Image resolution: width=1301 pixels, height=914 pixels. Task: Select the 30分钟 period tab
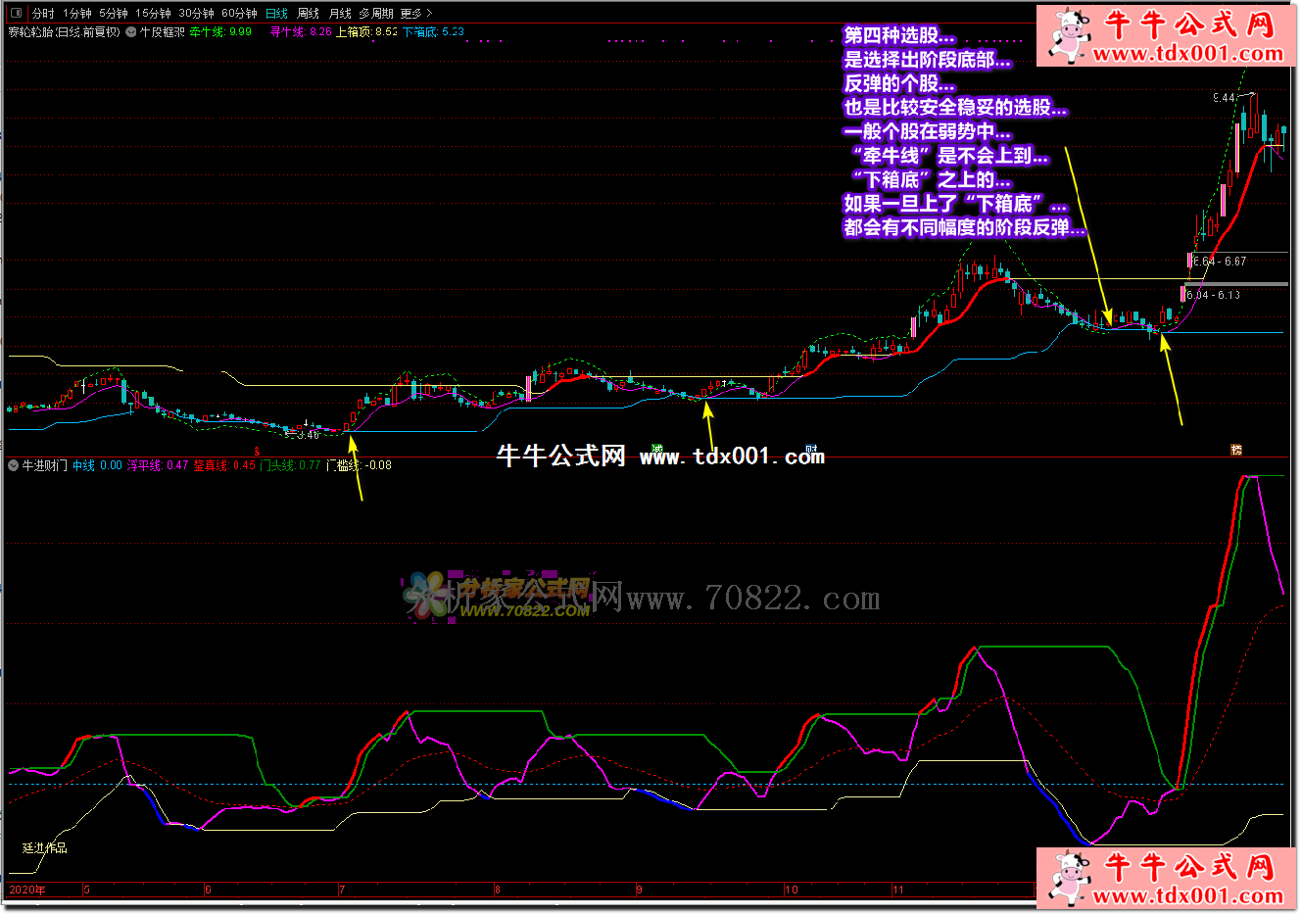(x=196, y=13)
